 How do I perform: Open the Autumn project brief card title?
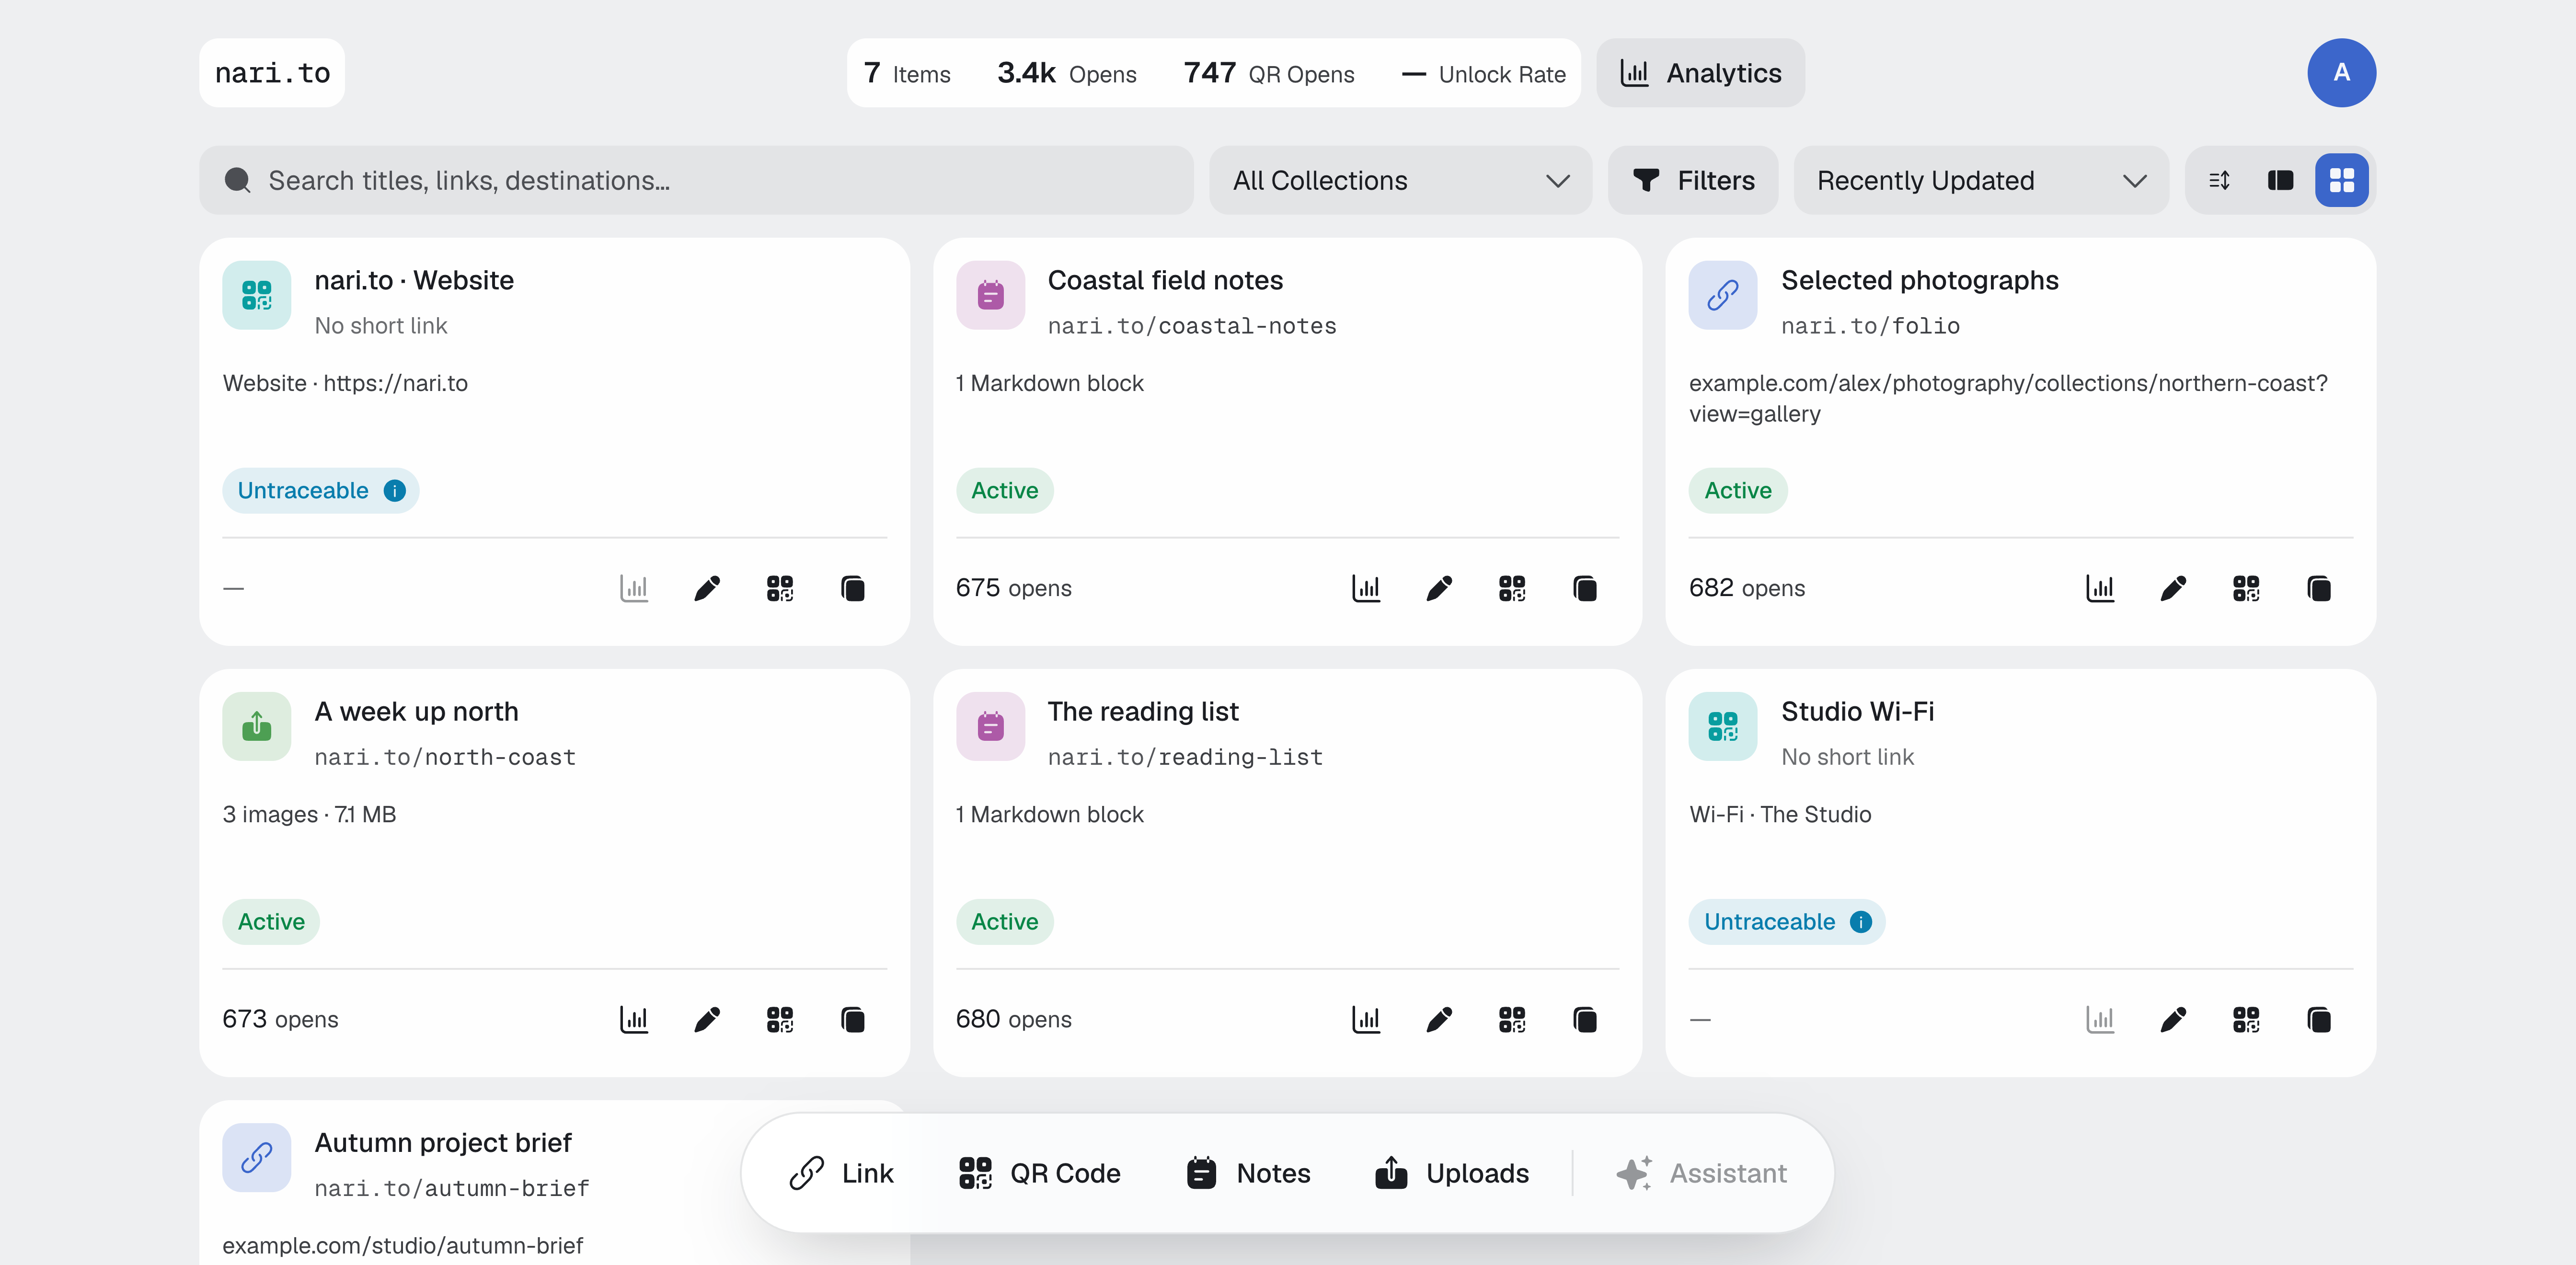[x=443, y=1143]
